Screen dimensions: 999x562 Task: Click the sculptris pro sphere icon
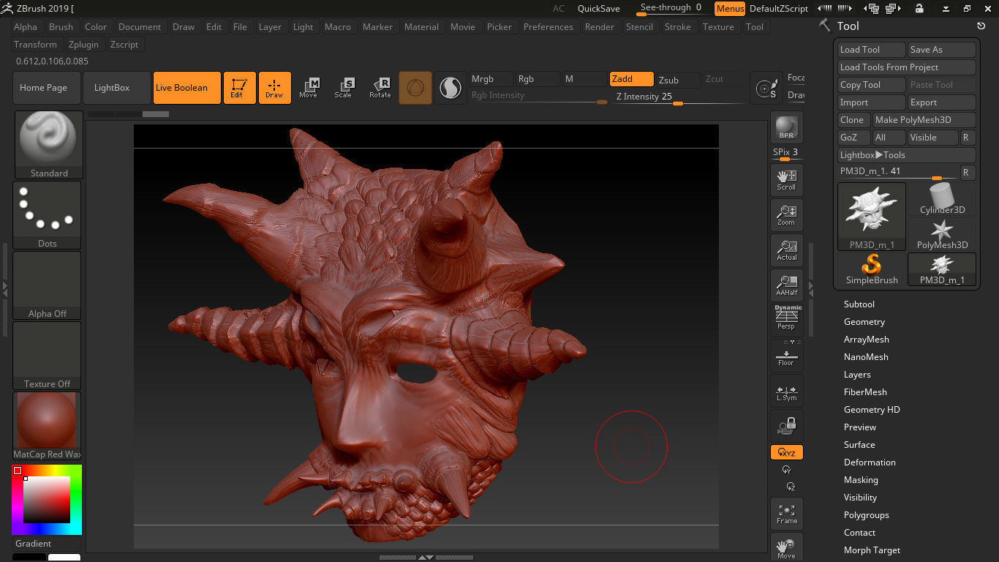point(450,88)
